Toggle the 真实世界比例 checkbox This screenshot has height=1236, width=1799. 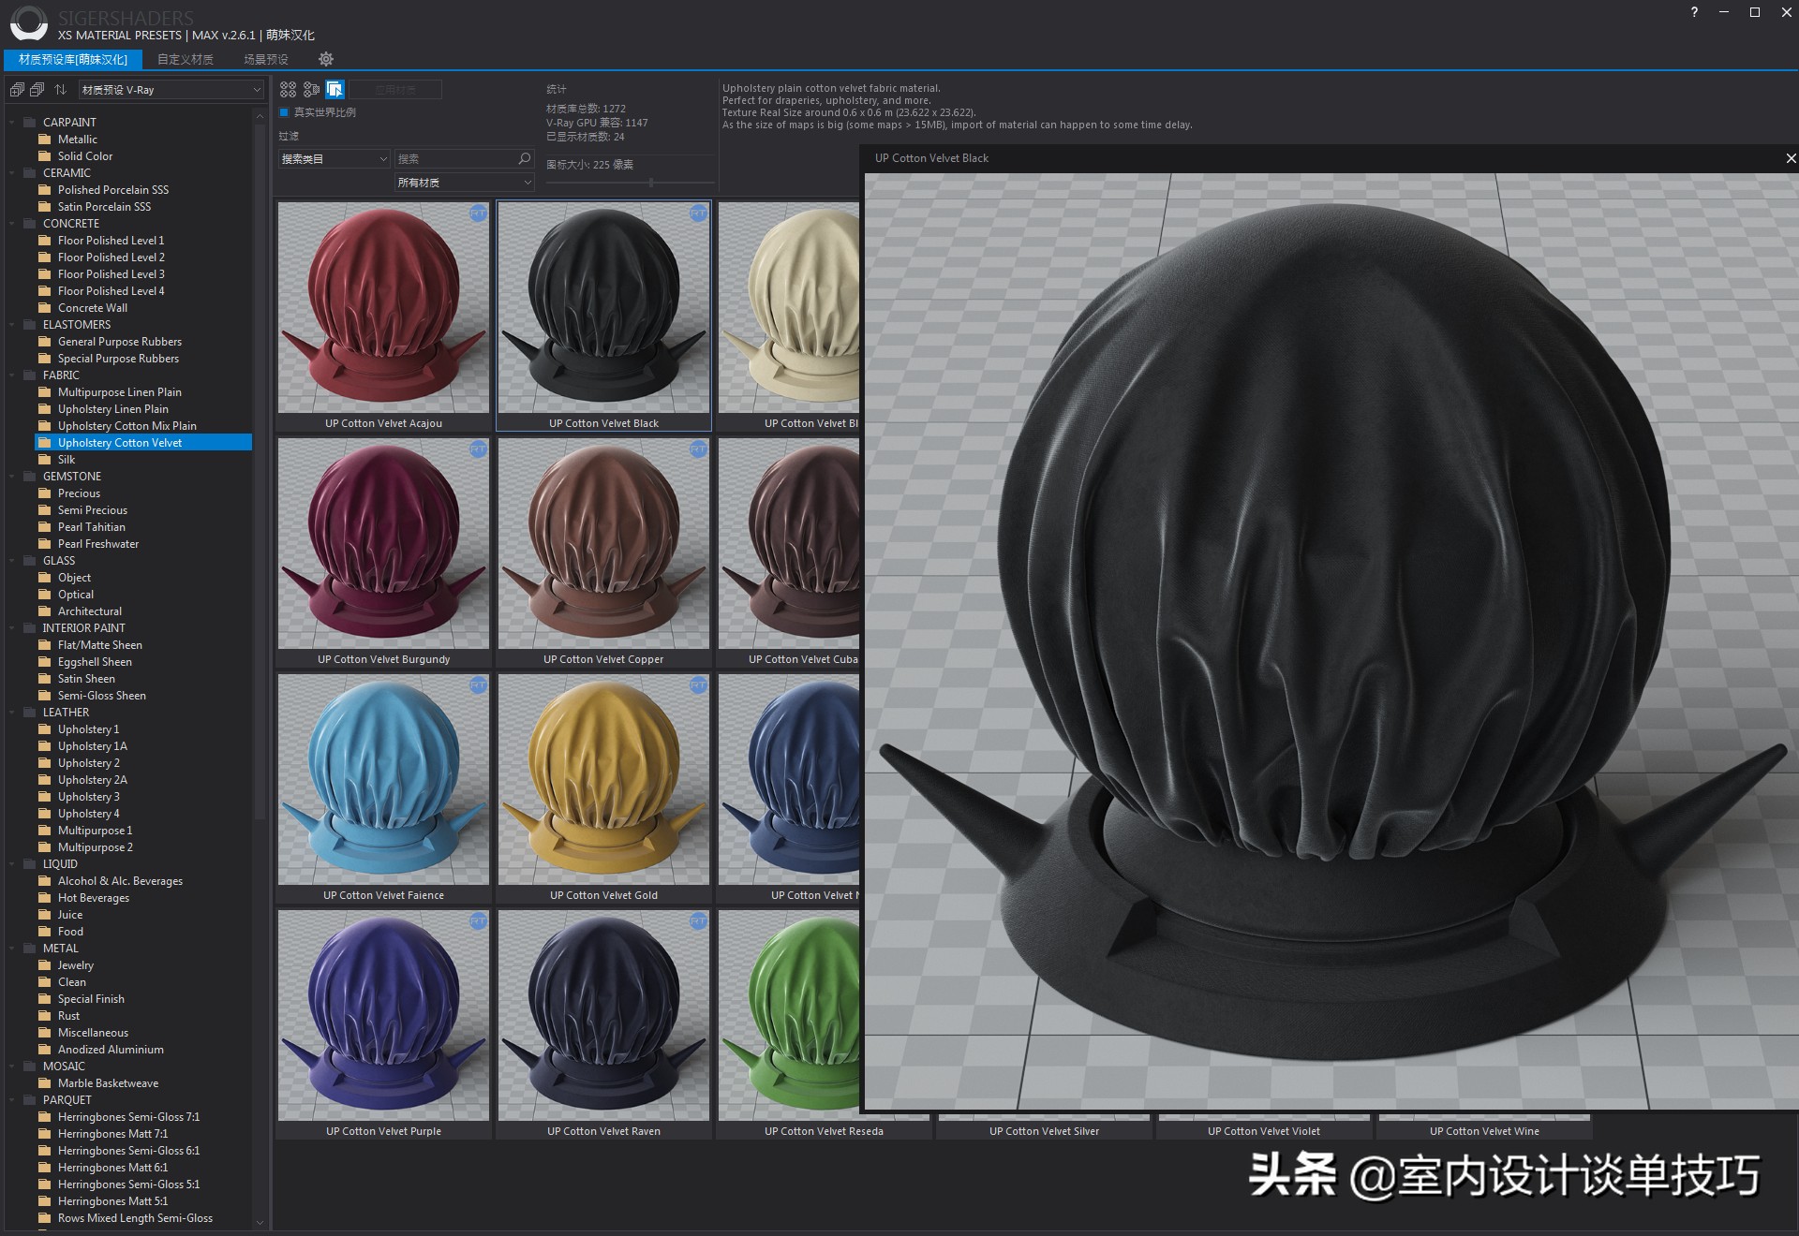(284, 111)
